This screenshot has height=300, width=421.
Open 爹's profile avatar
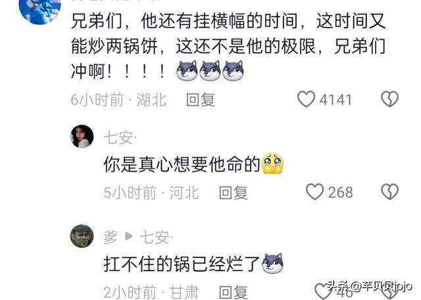pos(82,236)
